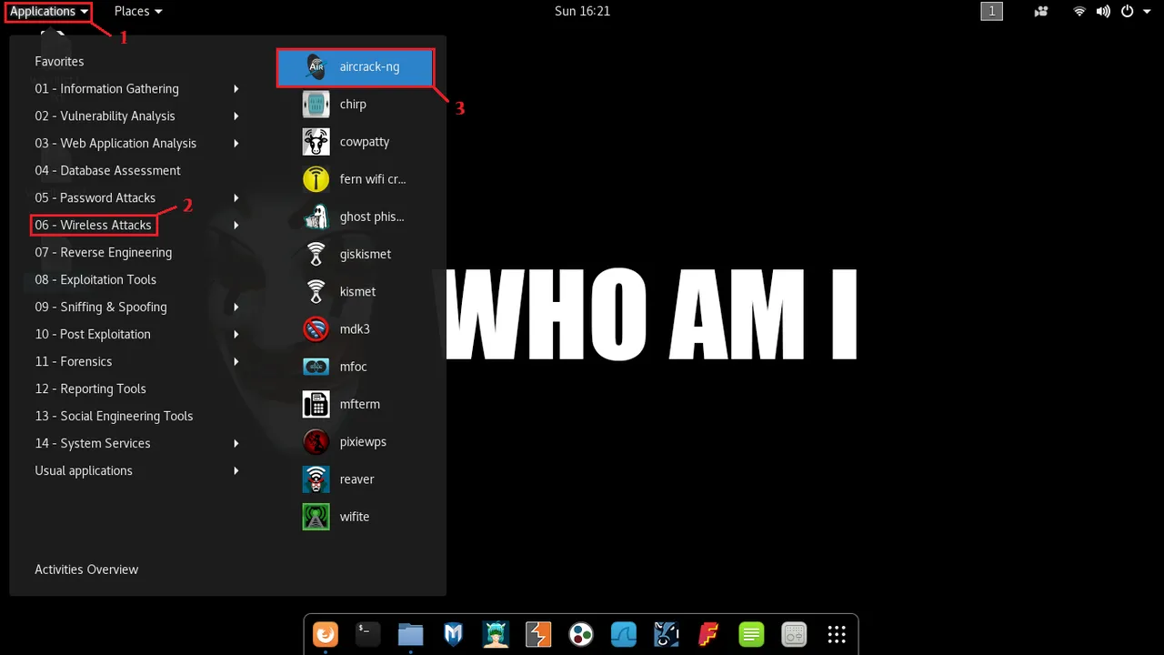Open the Places menu in top bar
This screenshot has width=1164, height=655.
tap(138, 11)
